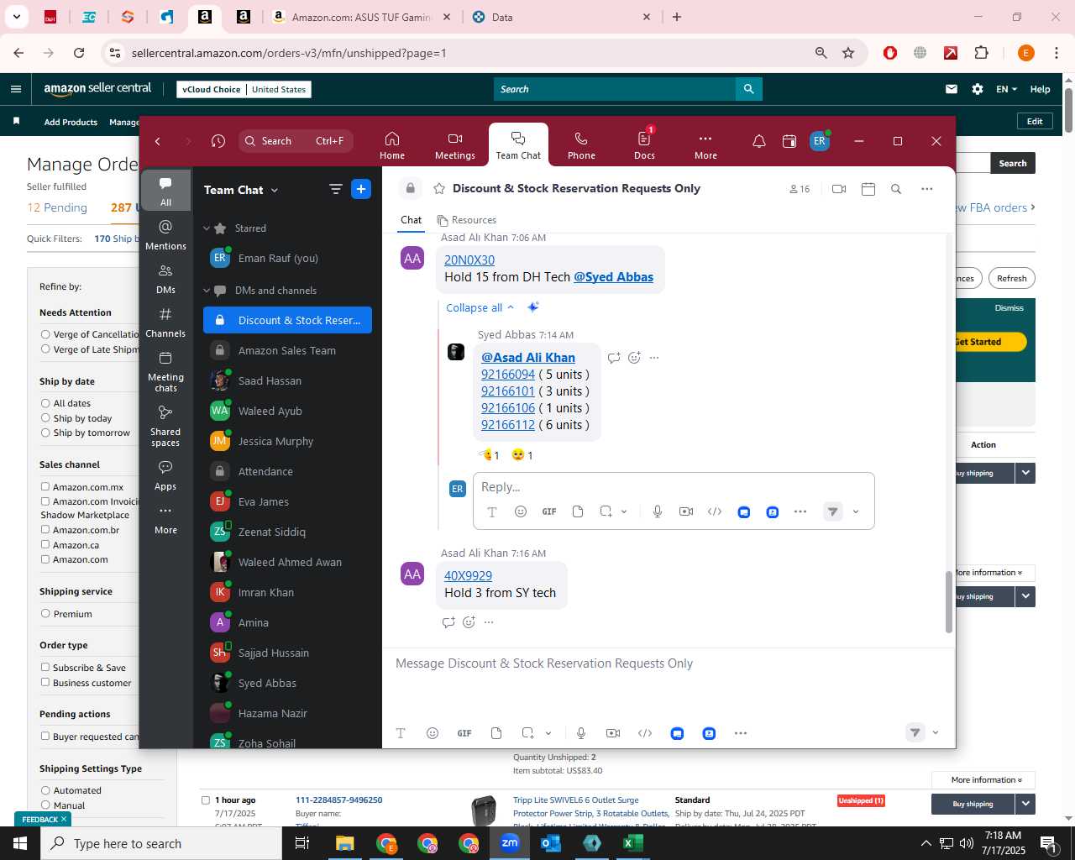The image size is (1075, 860).
Task: Open the 40X9929 link
Action: click(x=468, y=576)
